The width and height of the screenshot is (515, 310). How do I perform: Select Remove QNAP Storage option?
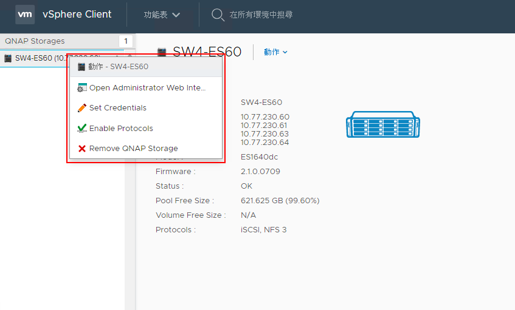[x=133, y=149]
